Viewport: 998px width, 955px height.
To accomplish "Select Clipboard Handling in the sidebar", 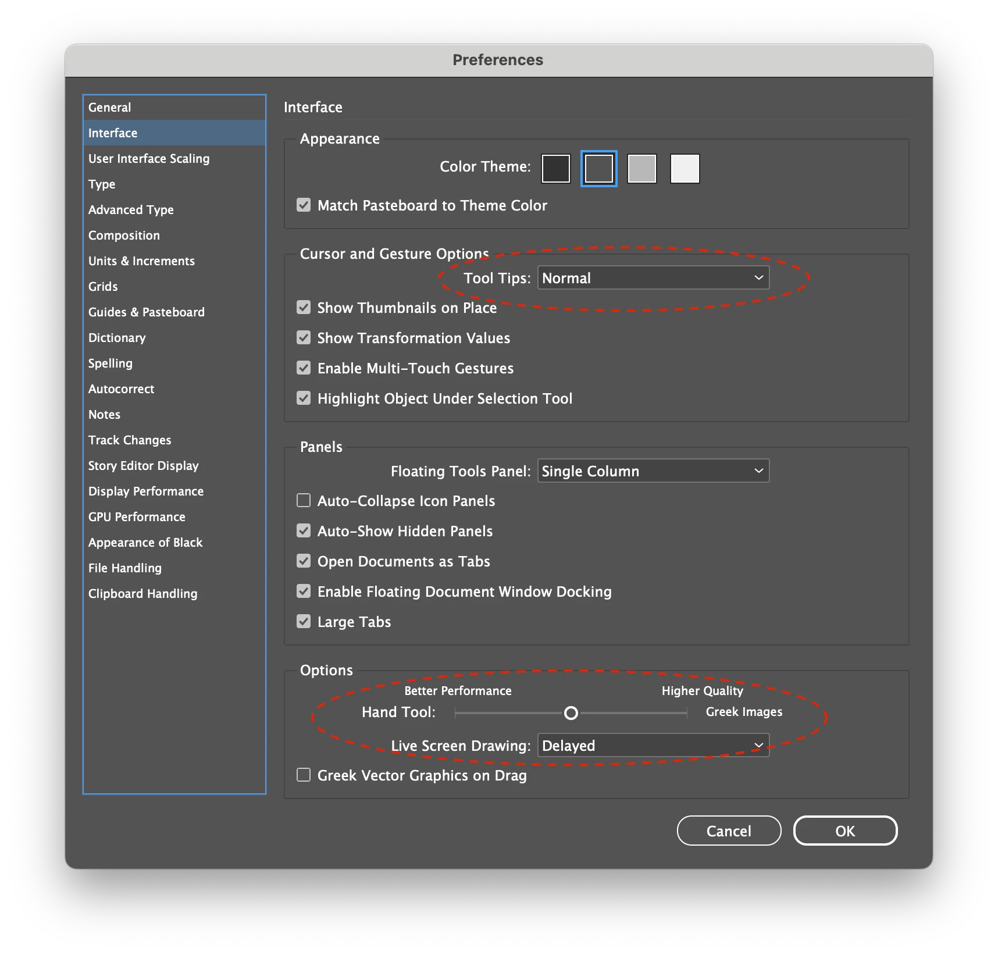I will [174, 594].
